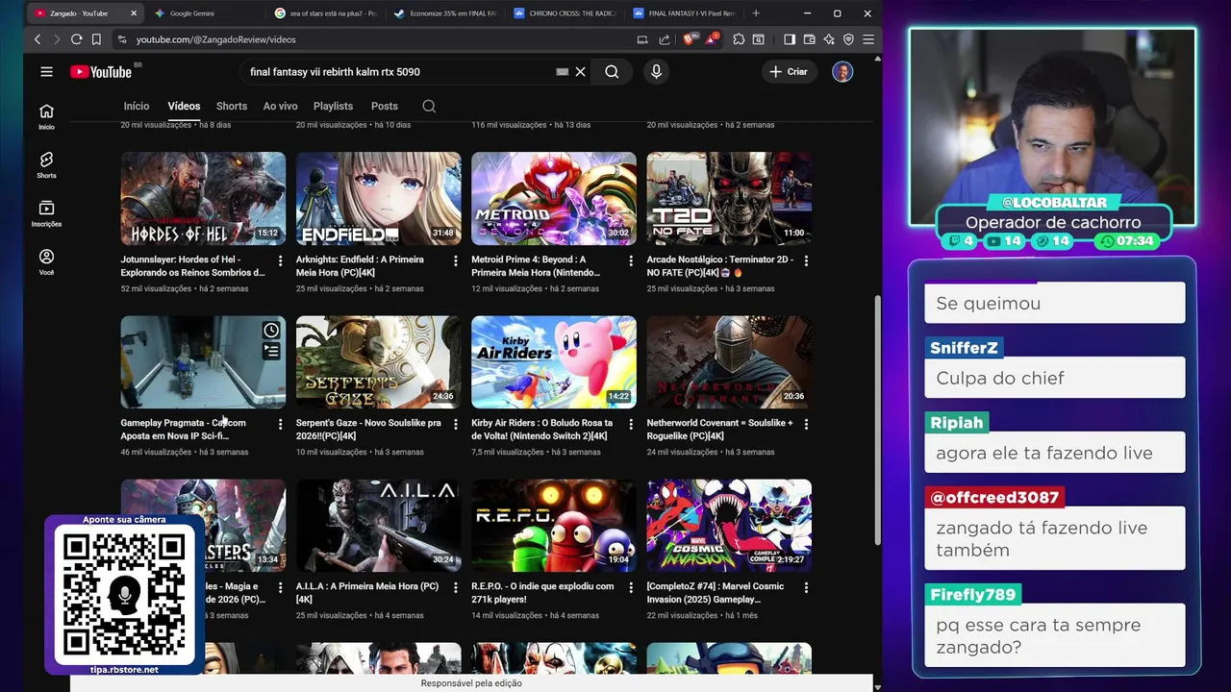
Task: Open the Brave Shields lion icon
Action: pyautogui.click(x=689, y=39)
